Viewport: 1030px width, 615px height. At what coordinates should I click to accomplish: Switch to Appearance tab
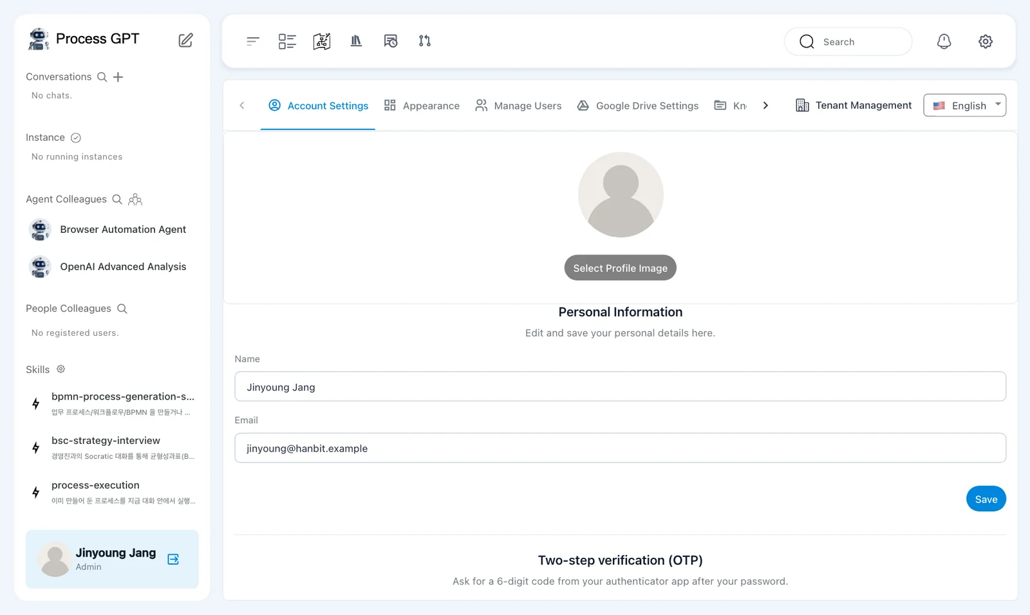pos(422,106)
